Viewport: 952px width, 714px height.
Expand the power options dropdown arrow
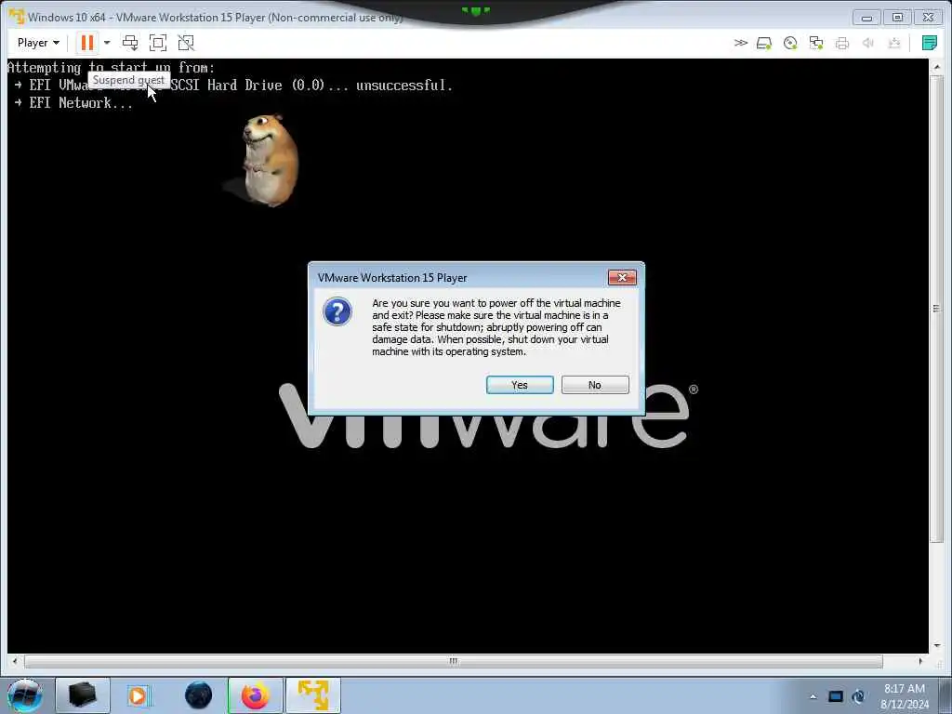click(107, 43)
